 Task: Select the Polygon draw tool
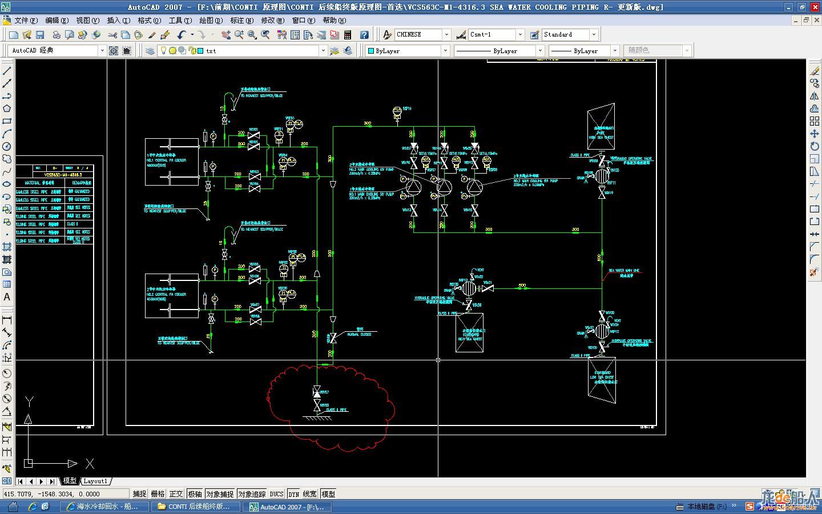pos(7,109)
